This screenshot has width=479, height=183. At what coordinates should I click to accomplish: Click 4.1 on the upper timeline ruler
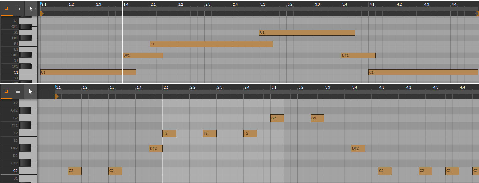click(372, 4)
